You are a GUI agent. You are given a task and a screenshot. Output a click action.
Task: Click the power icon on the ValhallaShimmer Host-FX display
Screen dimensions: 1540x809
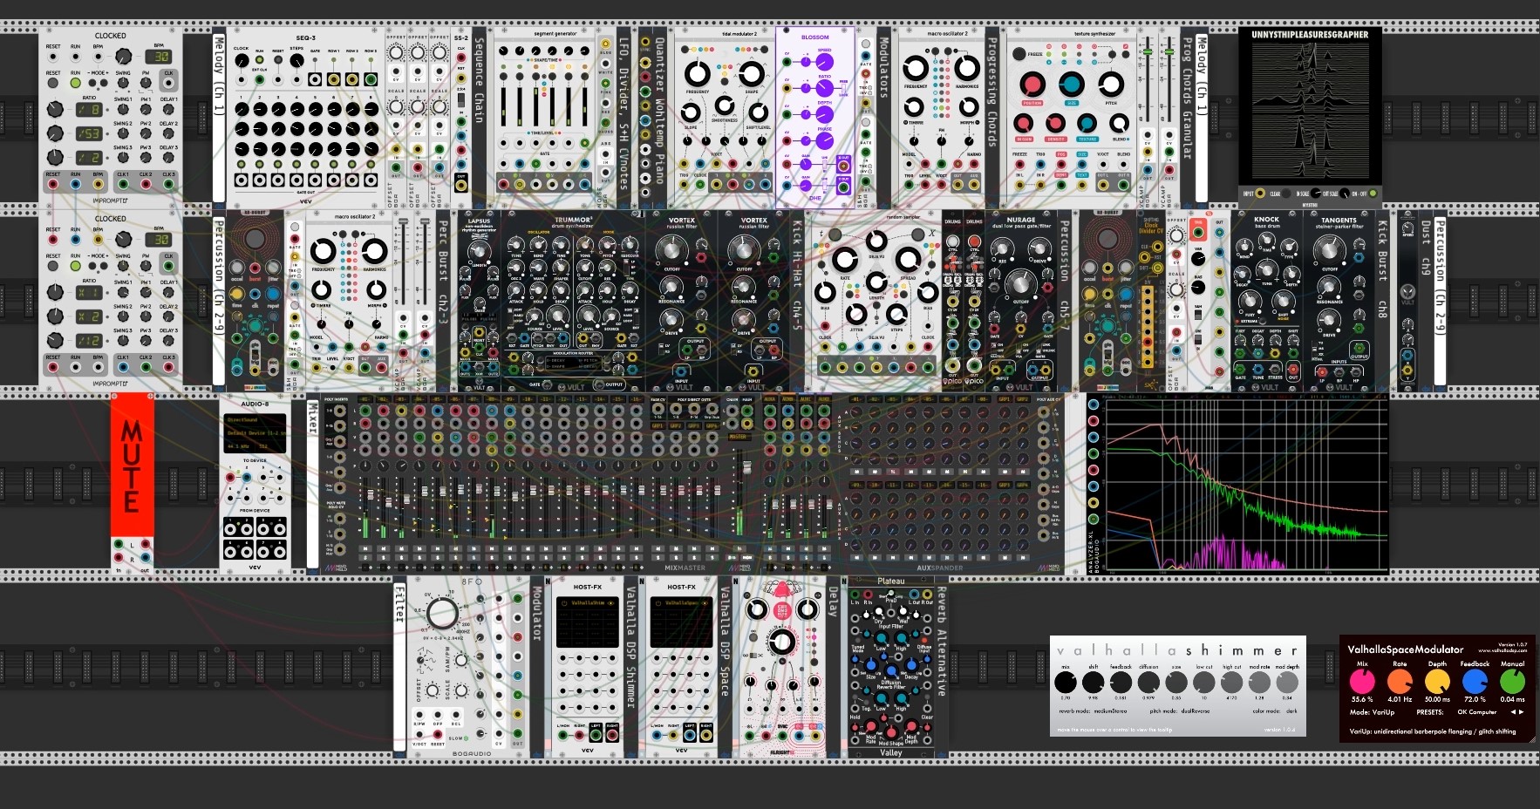tap(564, 603)
